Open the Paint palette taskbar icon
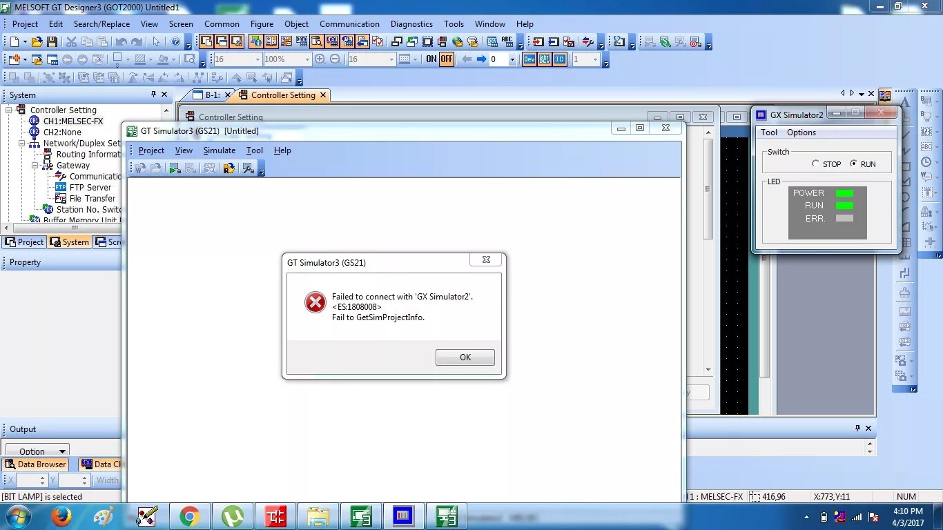The height and width of the screenshot is (530, 943). pos(104,516)
